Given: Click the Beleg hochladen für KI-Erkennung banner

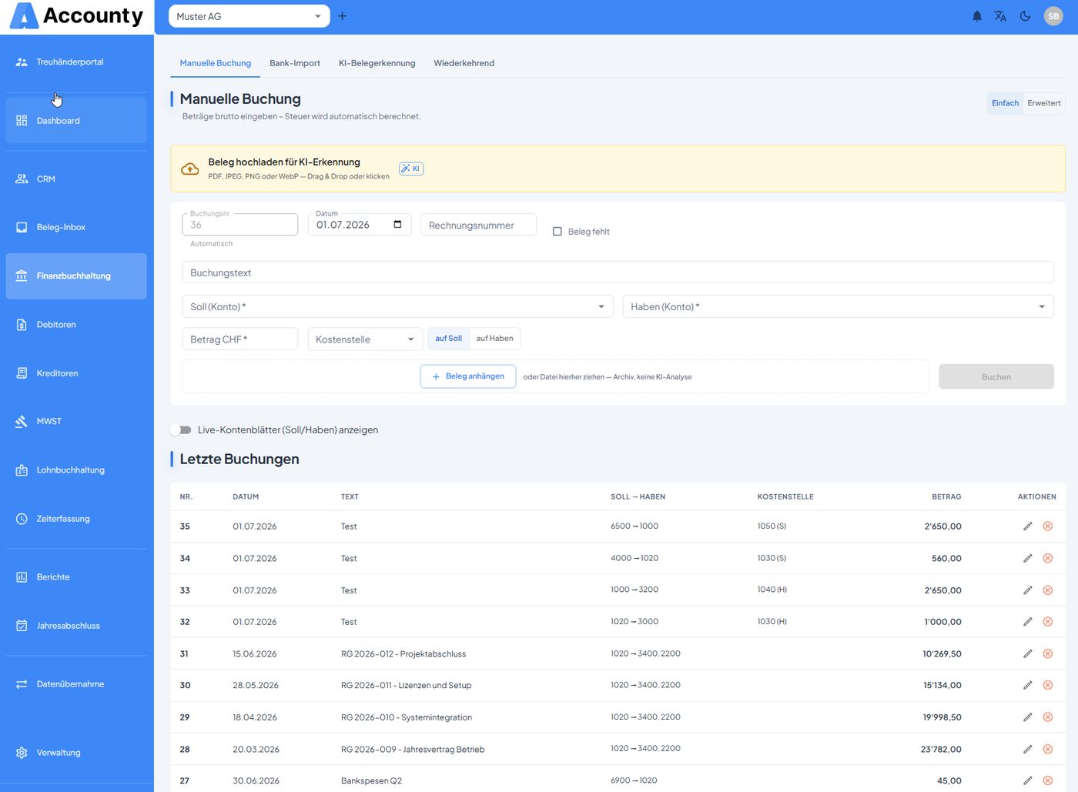Looking at the screenshot, I should 618,169.
